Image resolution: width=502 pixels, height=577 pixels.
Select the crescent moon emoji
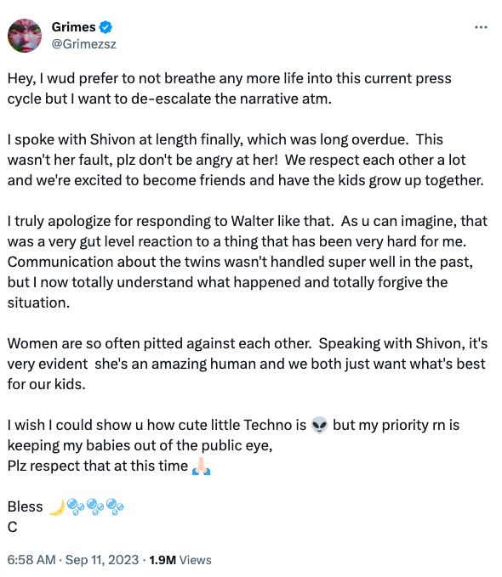[x=56, y=507]
